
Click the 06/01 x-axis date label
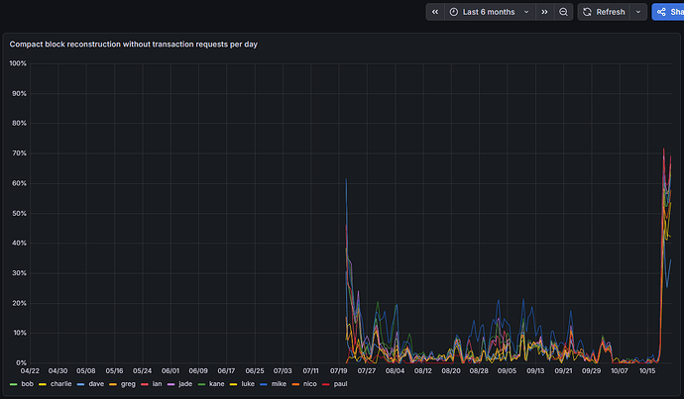171,371
